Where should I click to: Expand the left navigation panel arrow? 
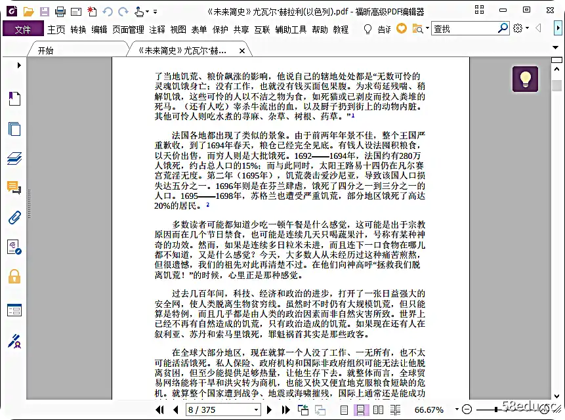[19, 65]
